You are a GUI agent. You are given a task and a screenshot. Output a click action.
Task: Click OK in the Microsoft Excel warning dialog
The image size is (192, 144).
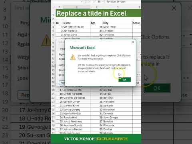125,80
